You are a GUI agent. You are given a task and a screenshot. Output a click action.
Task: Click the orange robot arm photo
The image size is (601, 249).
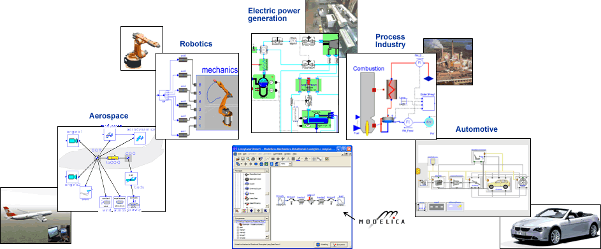(x=142, y=48)
